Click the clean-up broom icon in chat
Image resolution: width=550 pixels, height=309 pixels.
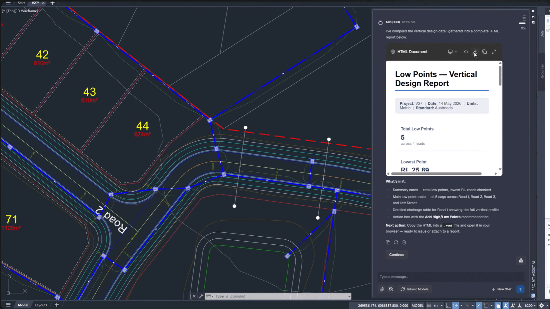coord(521,260)
